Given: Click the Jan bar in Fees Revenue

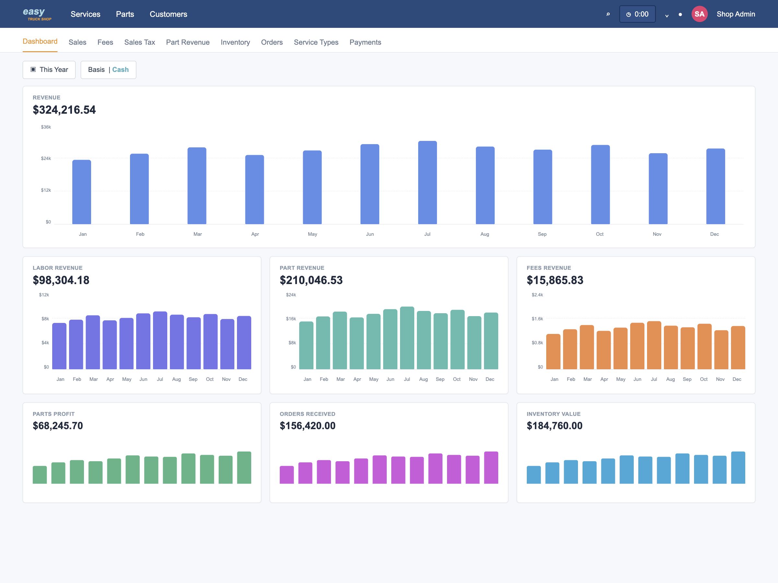Looking at the screenshot, I should pos(553,351).
